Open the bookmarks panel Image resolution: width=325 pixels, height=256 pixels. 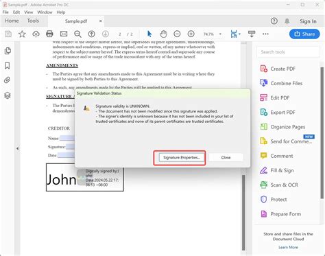tap(8, 66)
